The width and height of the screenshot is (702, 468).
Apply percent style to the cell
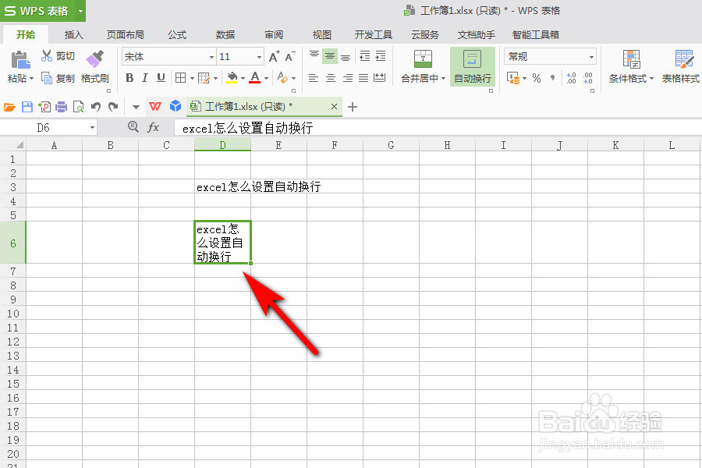tap(537, 76)
